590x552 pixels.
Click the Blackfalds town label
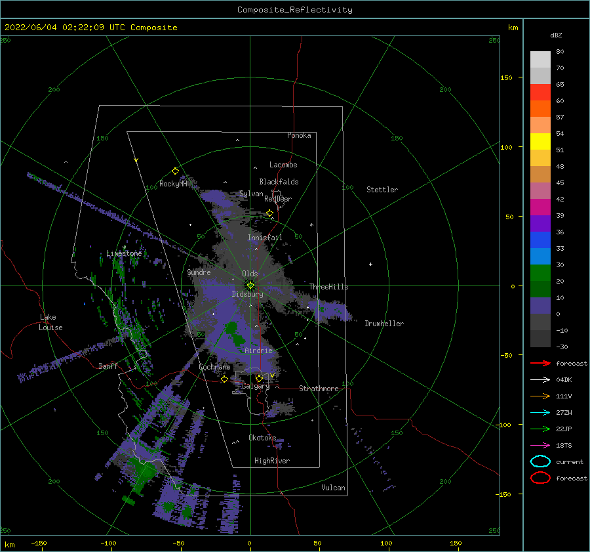coord(279,182)
